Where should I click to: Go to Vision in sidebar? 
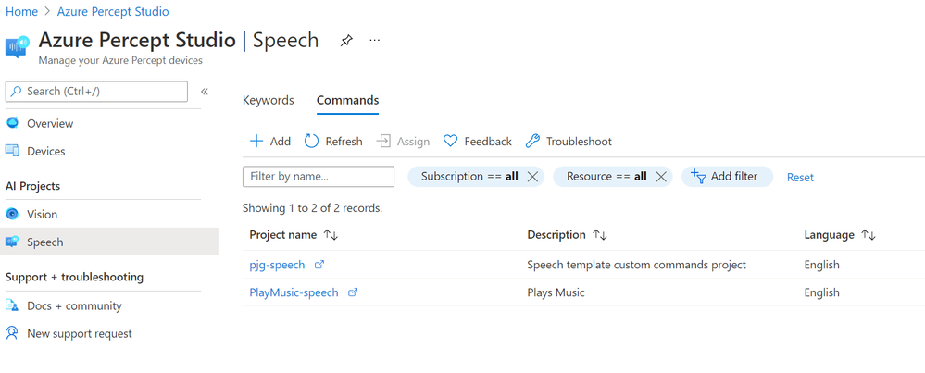(x=42, y=215)
